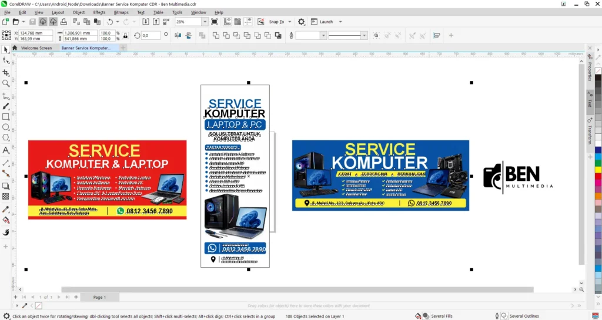Viewport: 602px width, 320px height.
Task: Open the zoom level dropdown at 28%
Action: [x=205, y=22]
